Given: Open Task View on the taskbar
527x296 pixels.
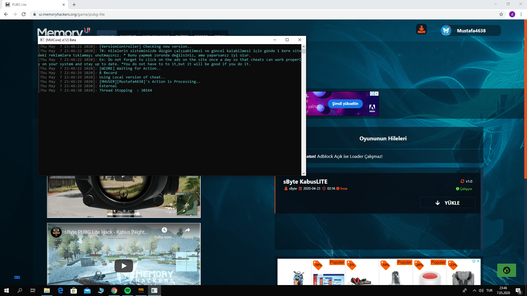Looking at the screenshot, I should (33, 291).
